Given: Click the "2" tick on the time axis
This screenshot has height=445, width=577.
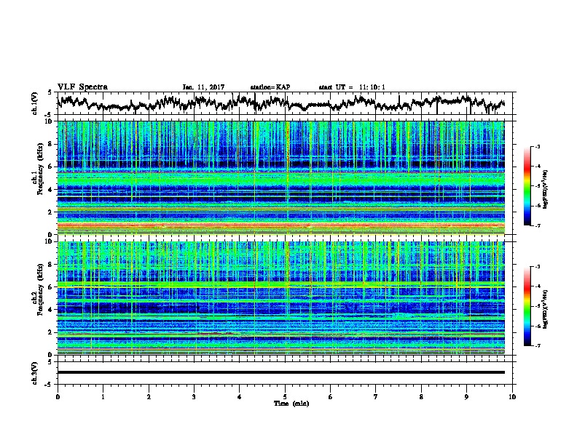Looking at the screenshot, I should click(x=149, y=397).
